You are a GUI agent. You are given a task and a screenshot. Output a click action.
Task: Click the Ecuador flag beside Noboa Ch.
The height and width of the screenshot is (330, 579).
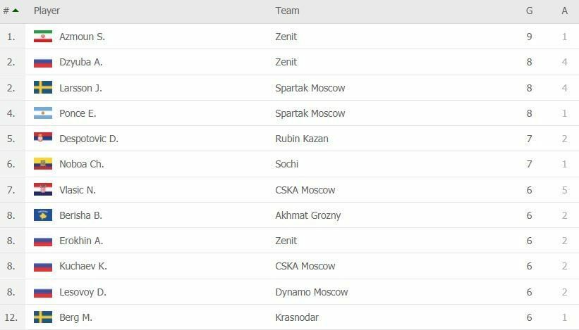43,164
